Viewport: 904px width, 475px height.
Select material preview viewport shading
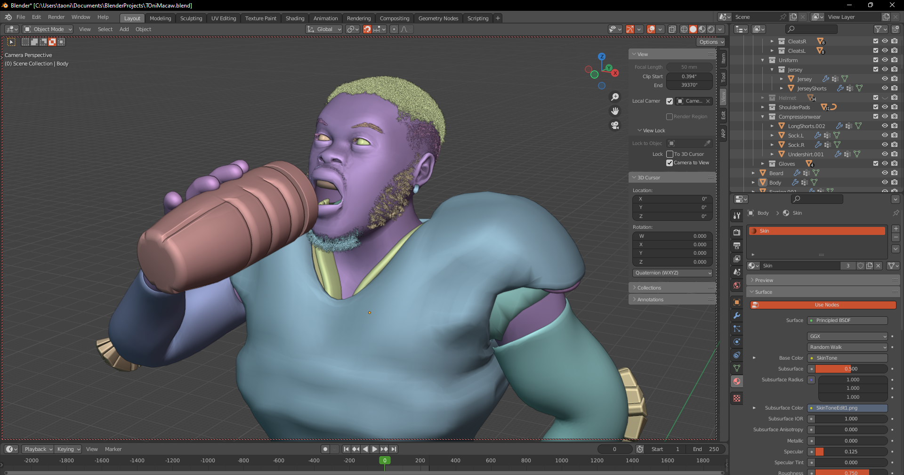[x=702, y=29]
